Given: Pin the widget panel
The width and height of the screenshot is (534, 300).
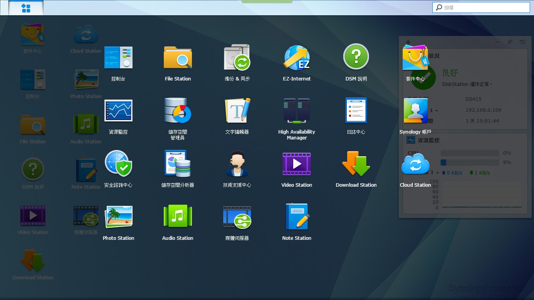Looking at the screenshot, I should 510,42.
